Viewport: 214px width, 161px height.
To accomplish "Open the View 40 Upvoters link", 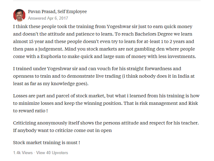I will tap(52, 153).
